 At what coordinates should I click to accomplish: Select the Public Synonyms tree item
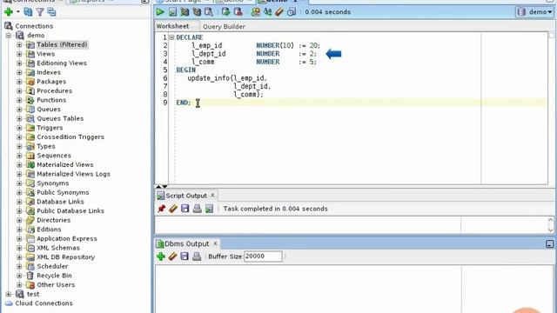pyautogui.click(x=63, y=192)
